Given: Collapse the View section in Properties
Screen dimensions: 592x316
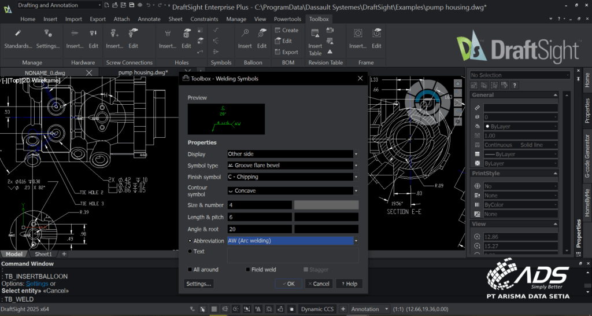Looking at the screenshot, I should pyautogui.click(x=556, y=224).
